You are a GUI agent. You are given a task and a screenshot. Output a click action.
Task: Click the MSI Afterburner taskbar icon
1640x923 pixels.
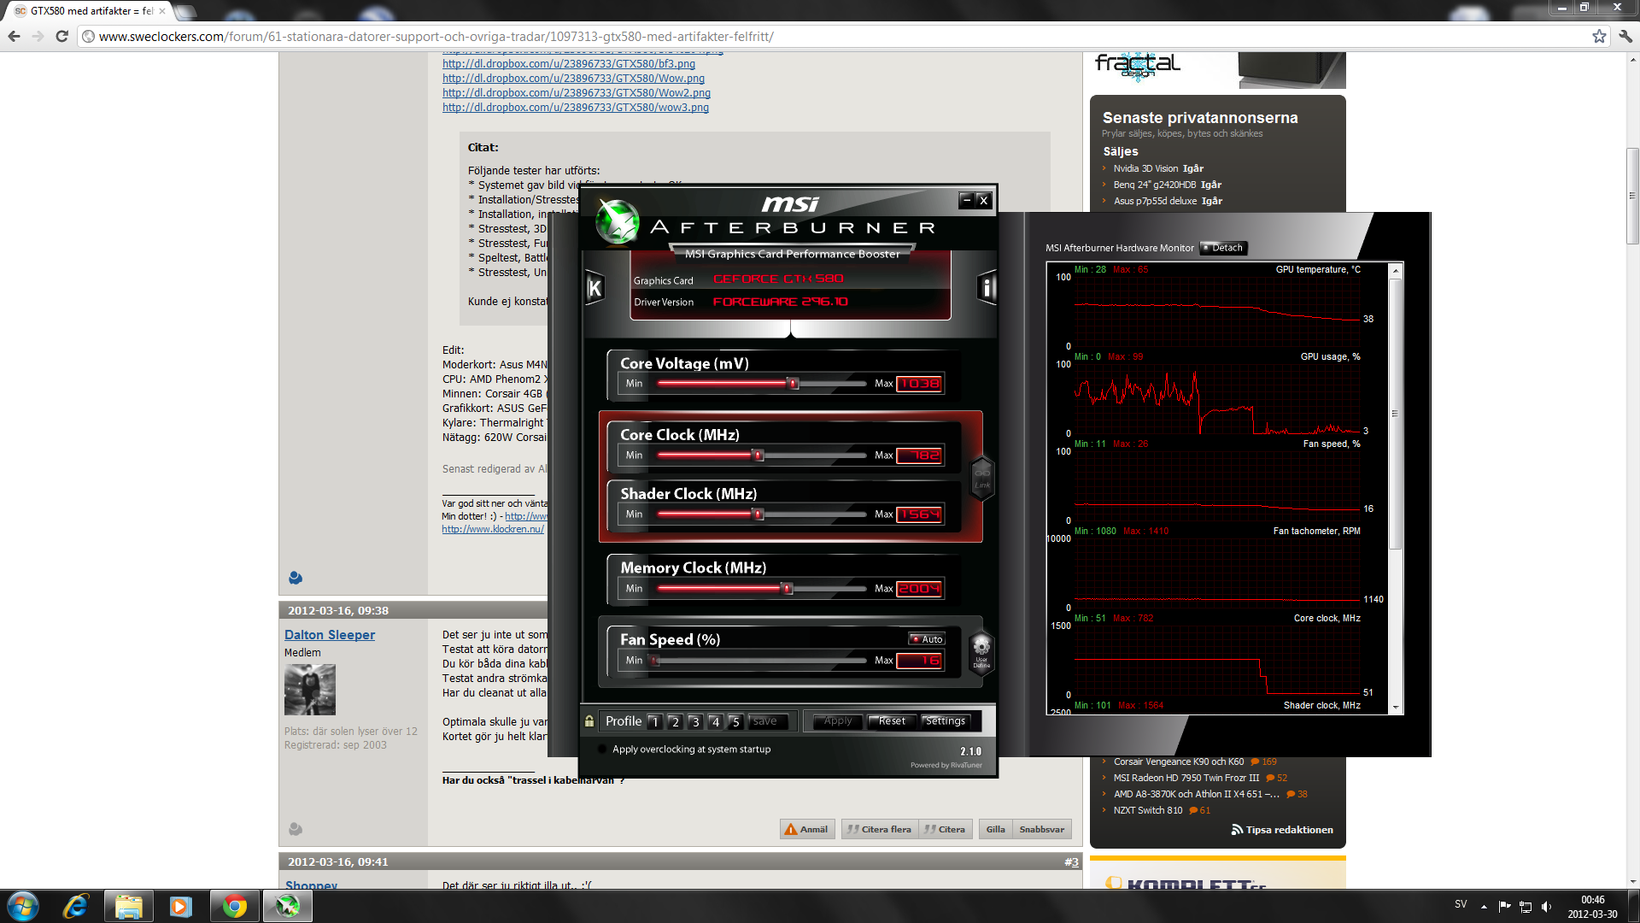[287, 906]
